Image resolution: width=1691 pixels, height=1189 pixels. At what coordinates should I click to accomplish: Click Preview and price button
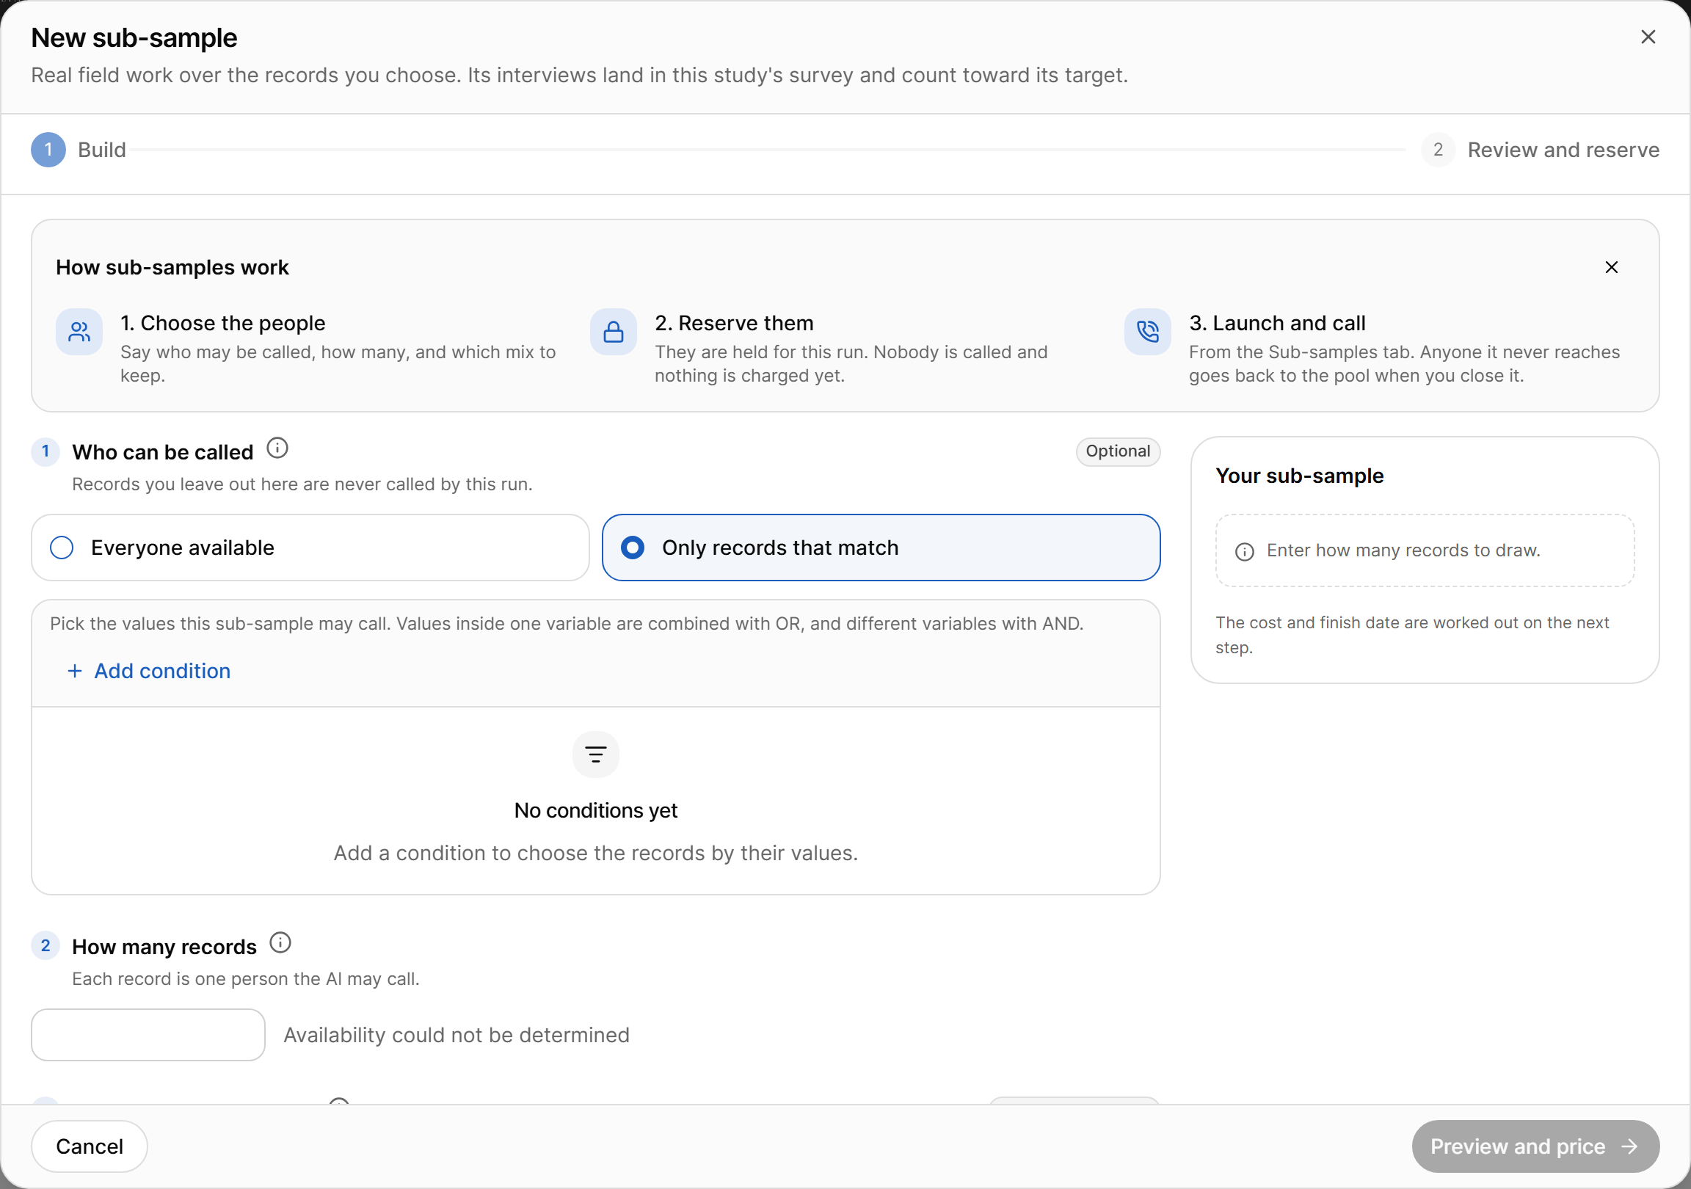pos(1535,1146)
